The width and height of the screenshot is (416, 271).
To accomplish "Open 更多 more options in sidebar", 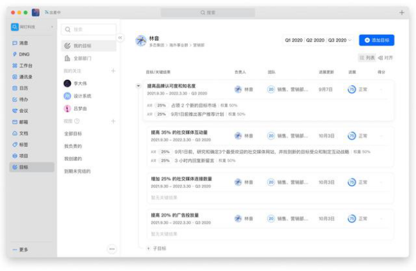I will (x=20, y=249).
